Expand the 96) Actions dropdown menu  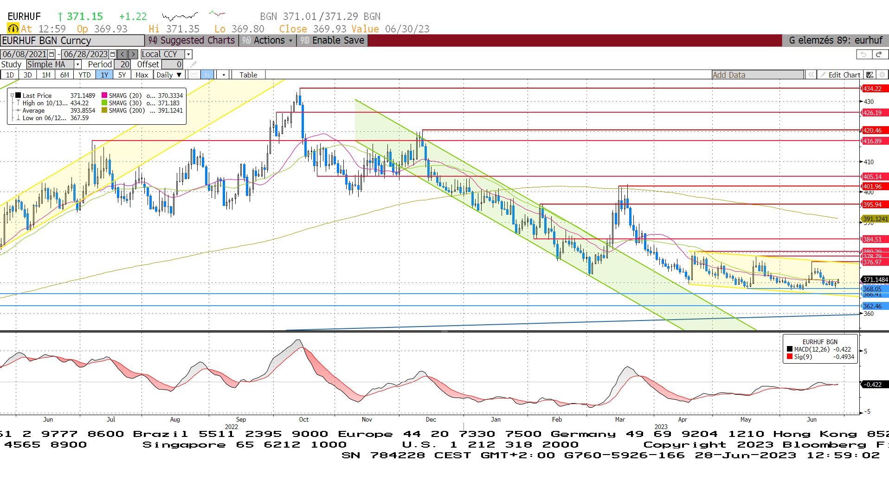click(x=269, y=40)
